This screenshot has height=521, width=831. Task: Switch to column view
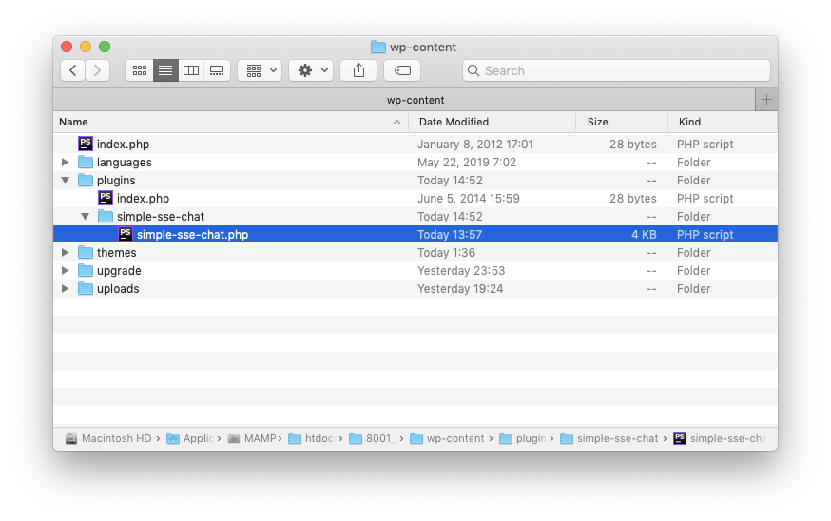tap(191, 70)
